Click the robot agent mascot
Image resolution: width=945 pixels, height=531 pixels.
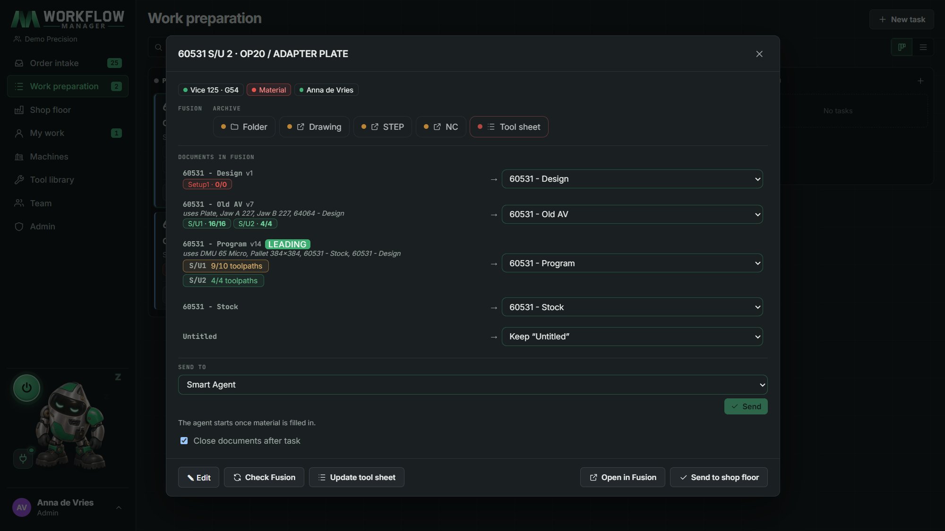71,425
